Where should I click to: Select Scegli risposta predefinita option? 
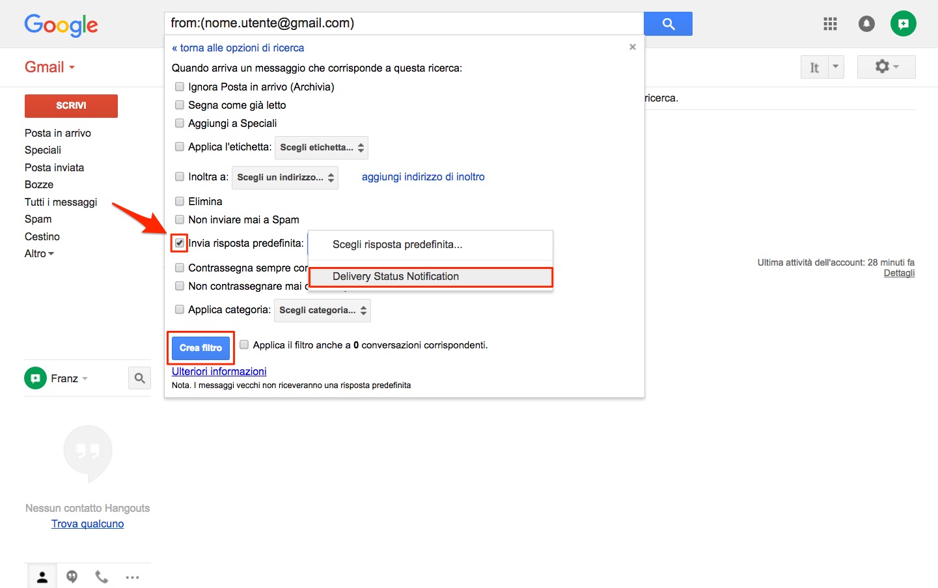pos(430,245)
